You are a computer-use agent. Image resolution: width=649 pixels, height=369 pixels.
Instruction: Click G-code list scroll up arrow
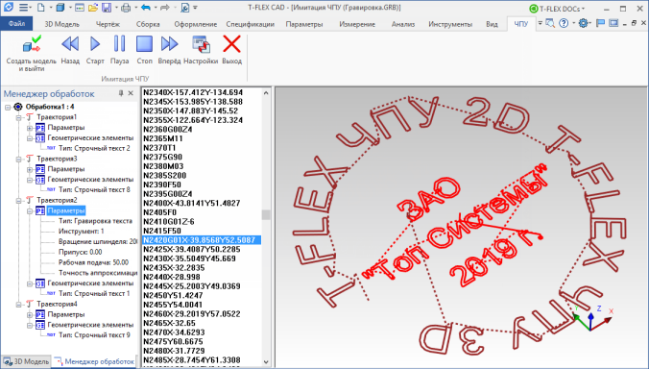click(x=266, y=93)
